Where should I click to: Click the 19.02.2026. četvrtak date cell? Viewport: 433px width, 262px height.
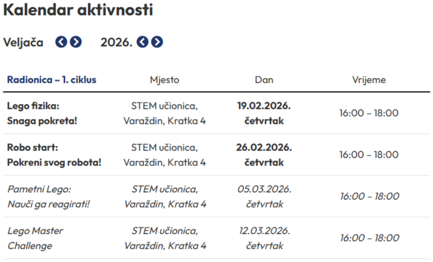coord(264,113)
